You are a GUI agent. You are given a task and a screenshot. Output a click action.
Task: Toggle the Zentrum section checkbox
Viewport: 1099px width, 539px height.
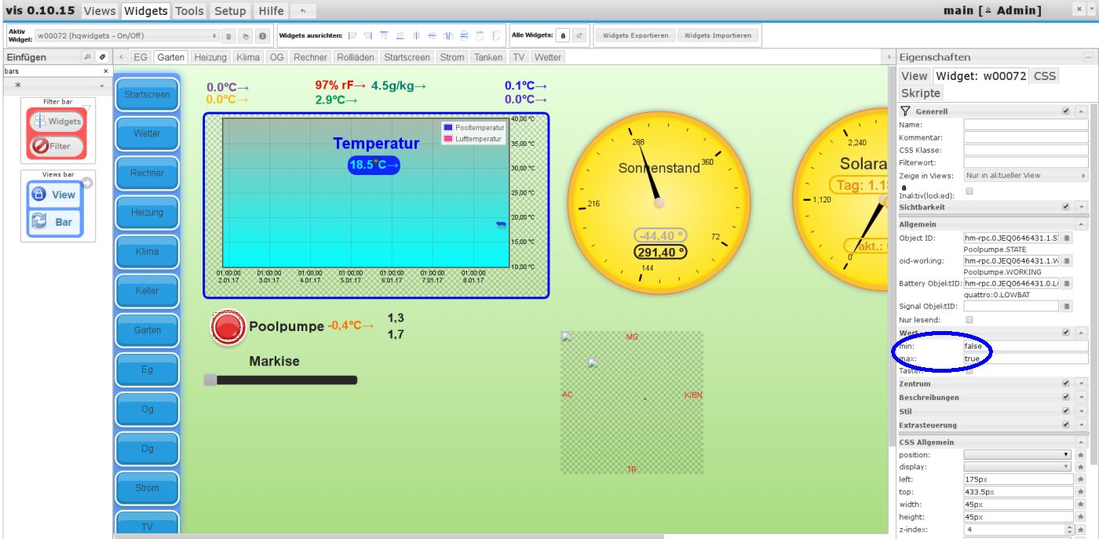[x=1065, y=384]
